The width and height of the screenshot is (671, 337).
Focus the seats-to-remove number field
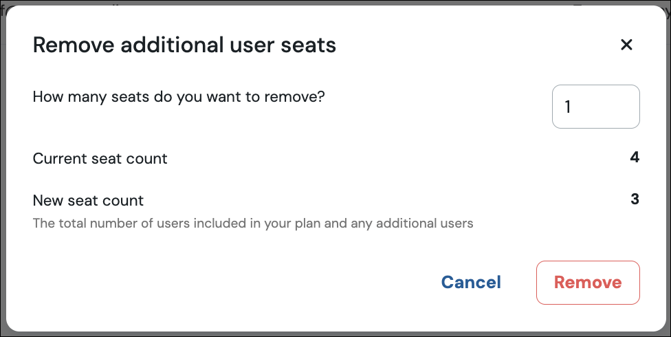pos(595,107)
